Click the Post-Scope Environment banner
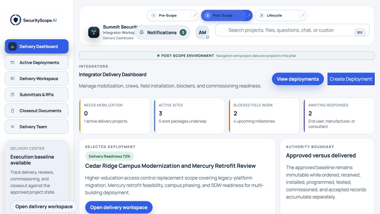This screenshot has height=214, width=380. coord(227,56)
